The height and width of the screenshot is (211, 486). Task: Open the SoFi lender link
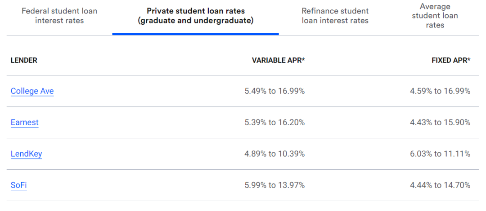pos(18,185)
